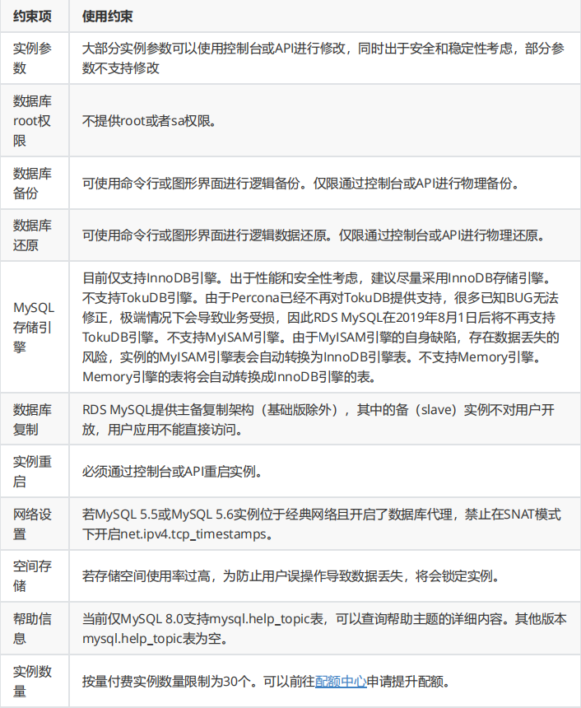Click text 必须通过控制台或API重启实例
581x708 pixels.
[x=172, y=472]
